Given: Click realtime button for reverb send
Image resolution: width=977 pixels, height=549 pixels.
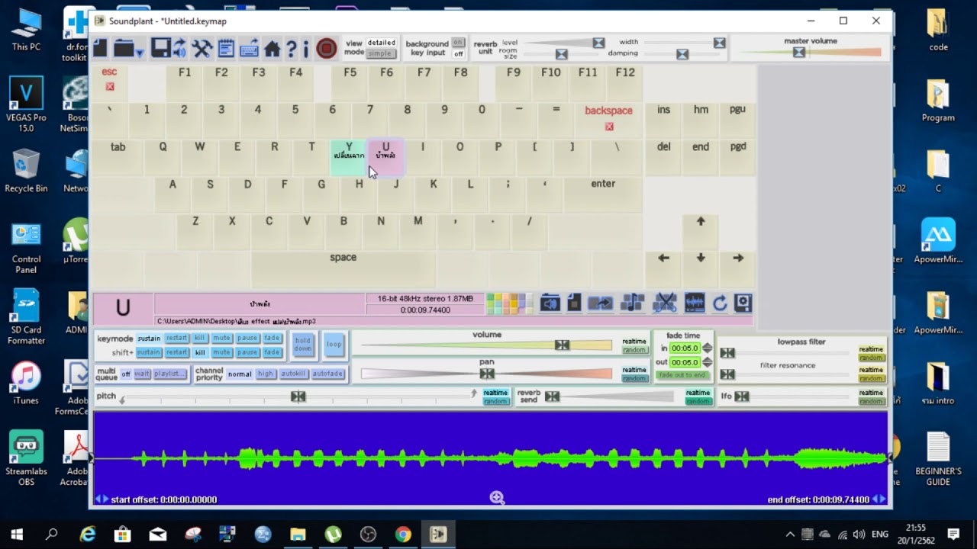Looking at the screenshot, I should tap(698, 393).
